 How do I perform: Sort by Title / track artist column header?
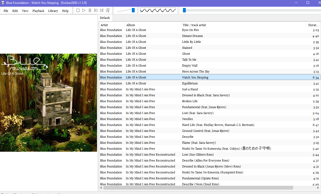[244, 25]
